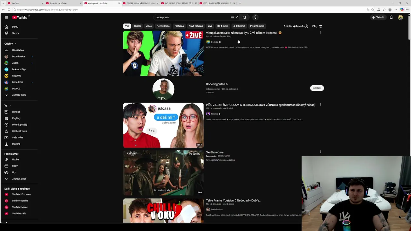This screenshot has width=411, height=231.
Task: Open Clash MMA subscription channel
Action: [x=18, y=50]
